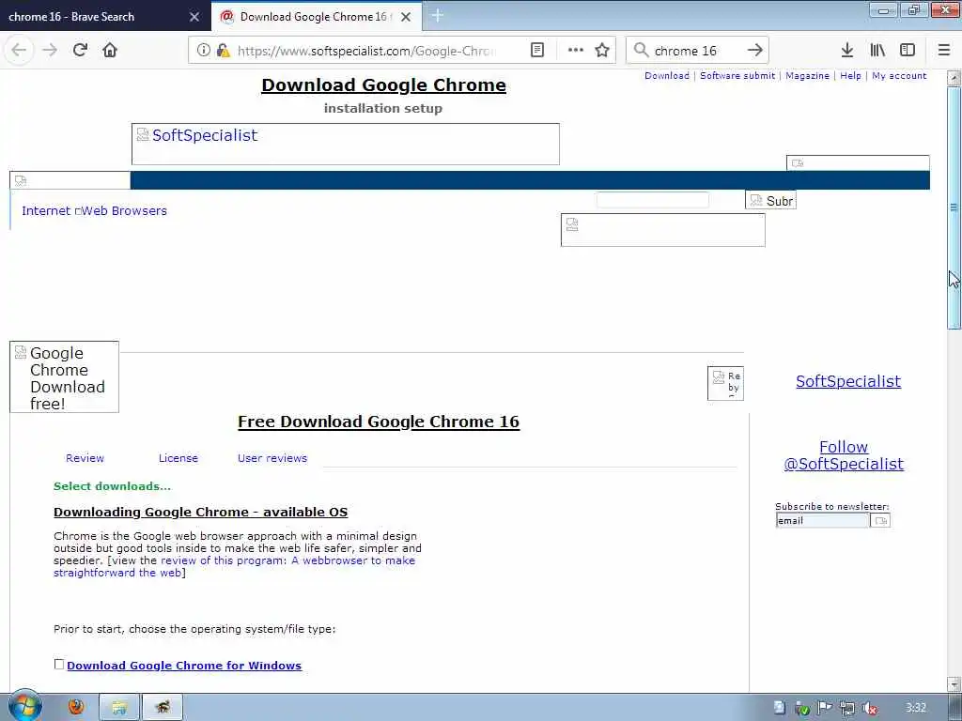Click the browser search field 'chrome 16'
The height and width of the screenshot is (721, 962).
685,51
